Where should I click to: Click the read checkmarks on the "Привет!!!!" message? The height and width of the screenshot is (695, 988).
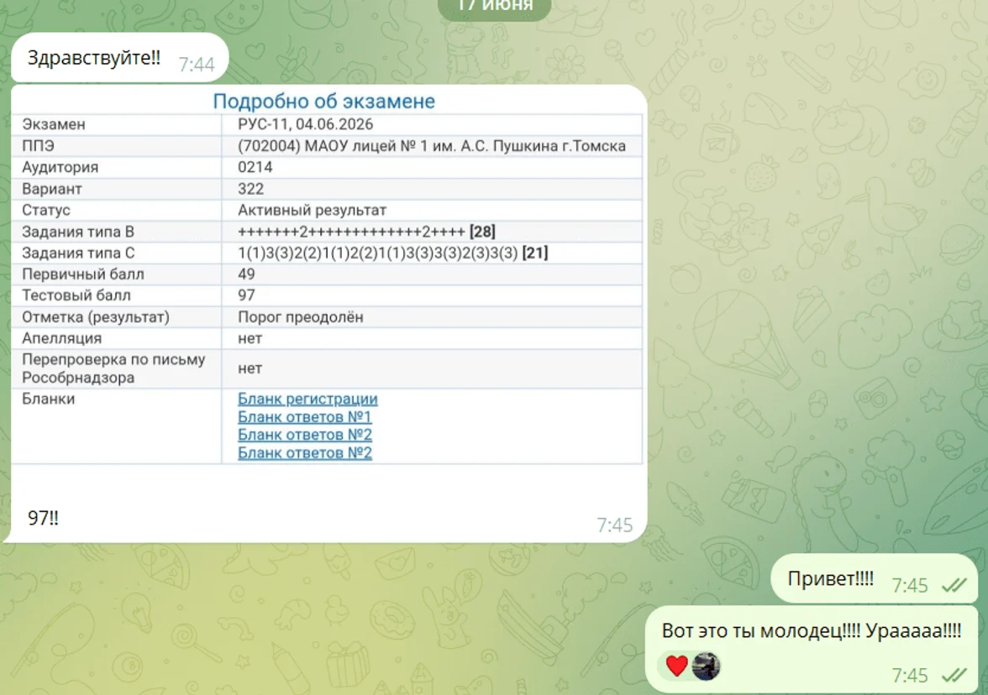coord(954,586)
